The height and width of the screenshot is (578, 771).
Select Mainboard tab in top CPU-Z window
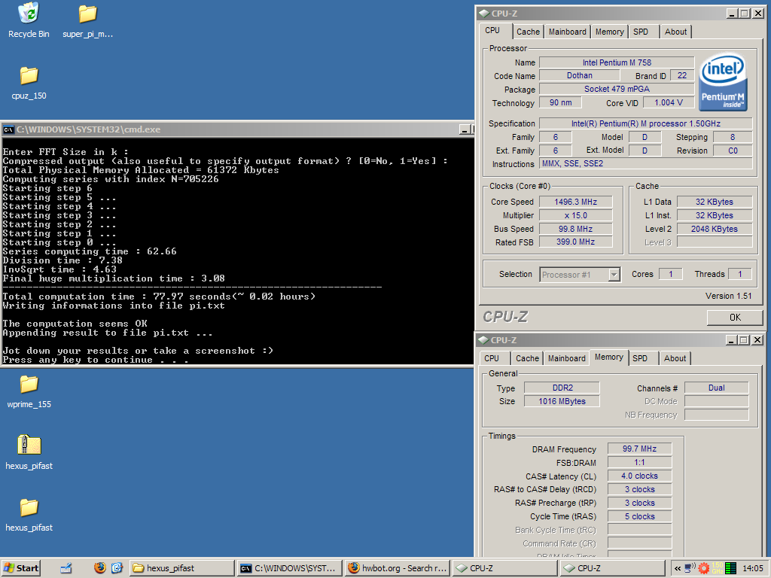pyautogui.click(x=568, y=32)
